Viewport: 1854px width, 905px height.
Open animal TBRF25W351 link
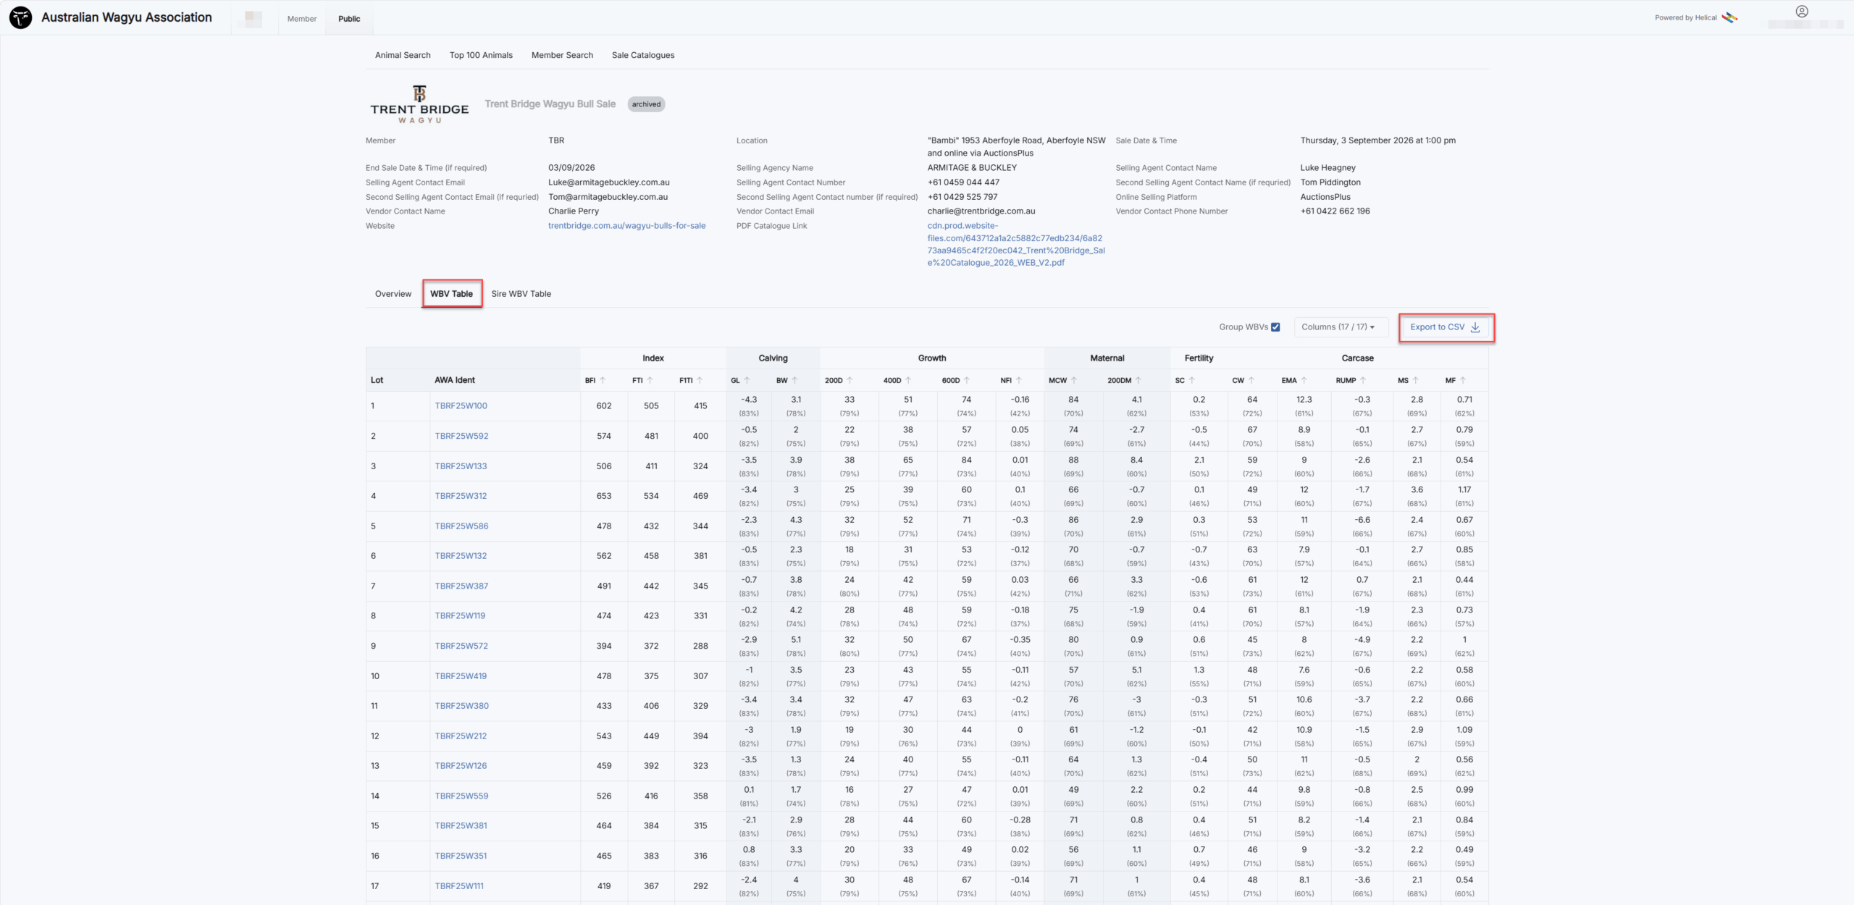pos(461,856)
